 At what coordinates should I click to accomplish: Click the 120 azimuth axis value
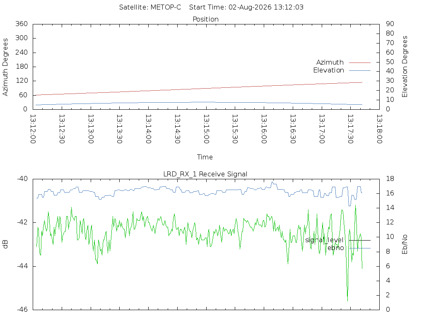click(22, 81)
